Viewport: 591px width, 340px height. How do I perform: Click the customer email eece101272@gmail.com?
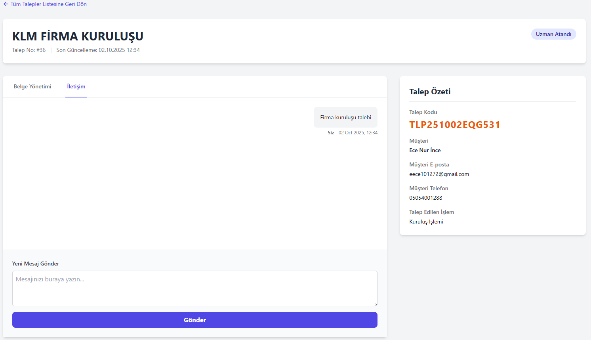click(439, 174)
